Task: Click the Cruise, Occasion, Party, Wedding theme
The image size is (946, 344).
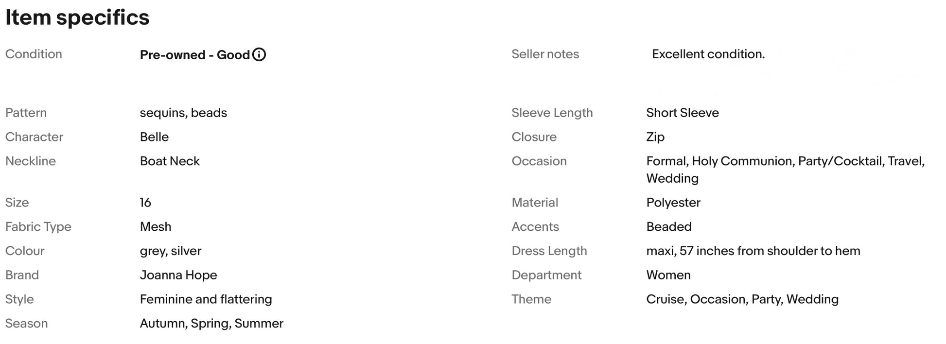Action: click(x=742, y=299)
